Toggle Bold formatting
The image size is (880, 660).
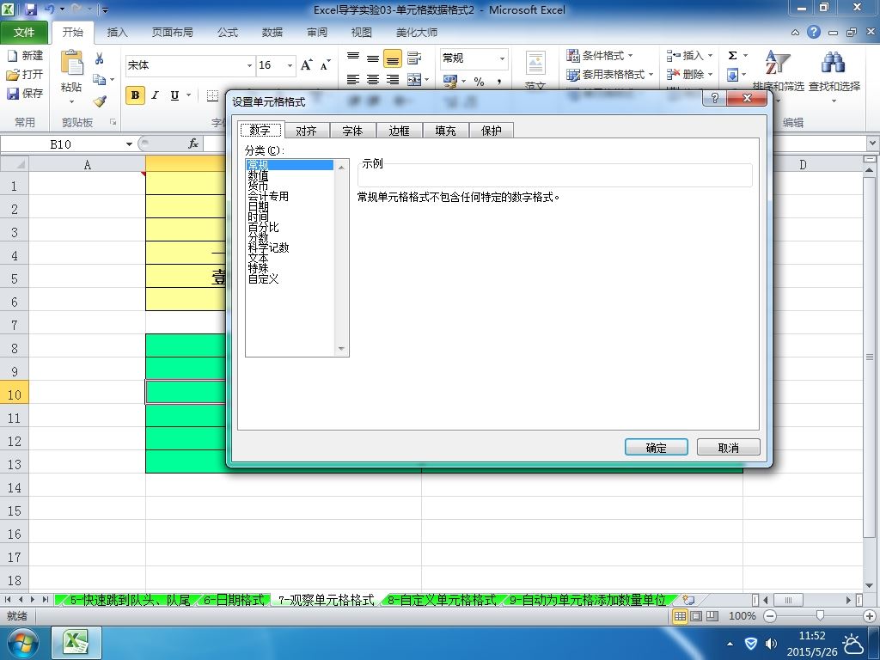[x=135, y=95]
